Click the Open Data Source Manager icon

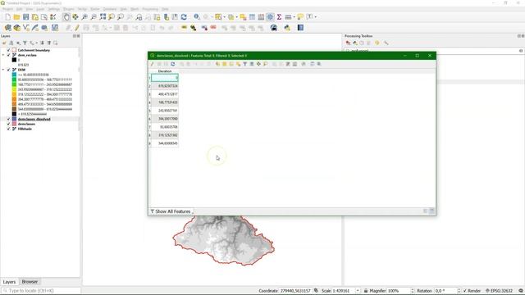coord(7,28)
